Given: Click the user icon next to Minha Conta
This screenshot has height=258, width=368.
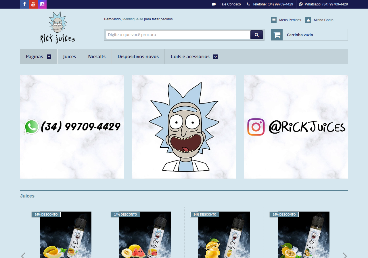Looking at the screenshot, I should [x=308, y=20].
